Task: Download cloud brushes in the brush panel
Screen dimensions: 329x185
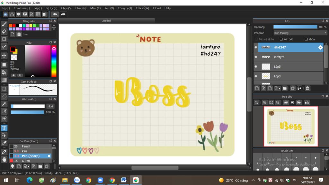Action: pos(13,166)
